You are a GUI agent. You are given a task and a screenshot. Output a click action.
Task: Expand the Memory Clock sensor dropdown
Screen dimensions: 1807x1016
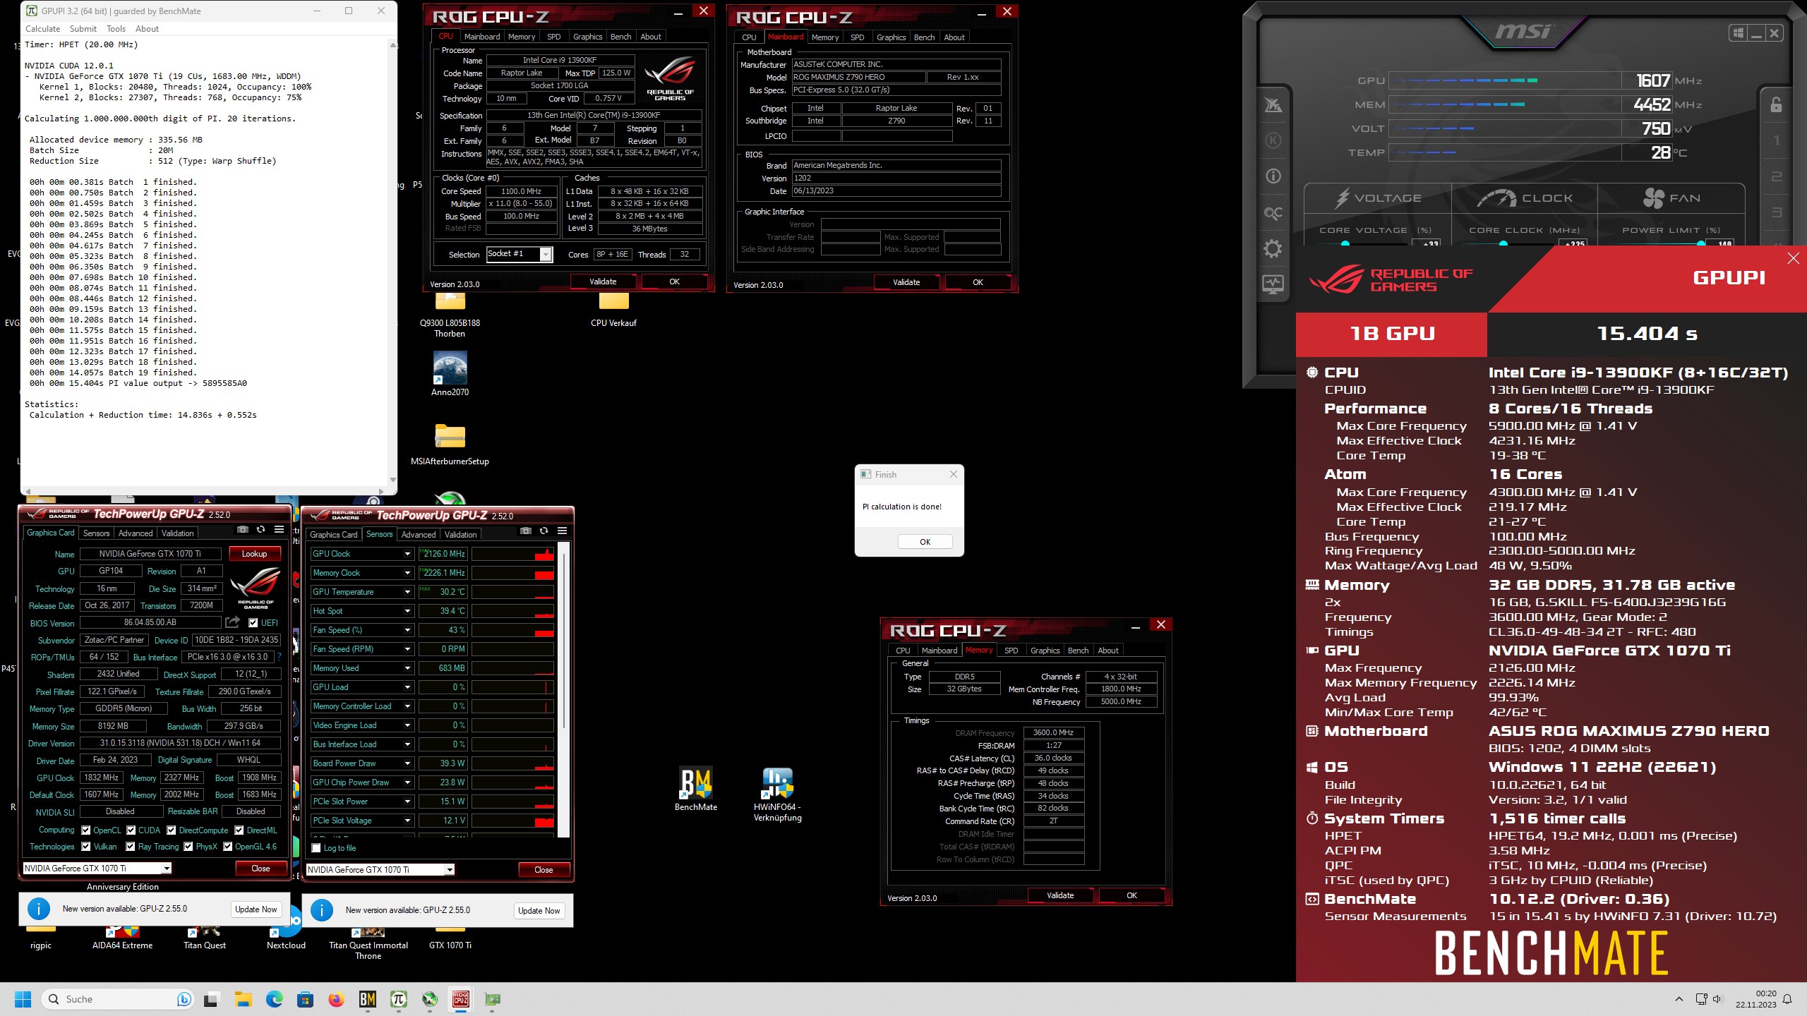407,573
